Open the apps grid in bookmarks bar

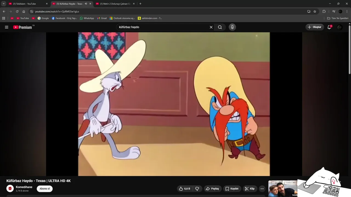[4, 18]
